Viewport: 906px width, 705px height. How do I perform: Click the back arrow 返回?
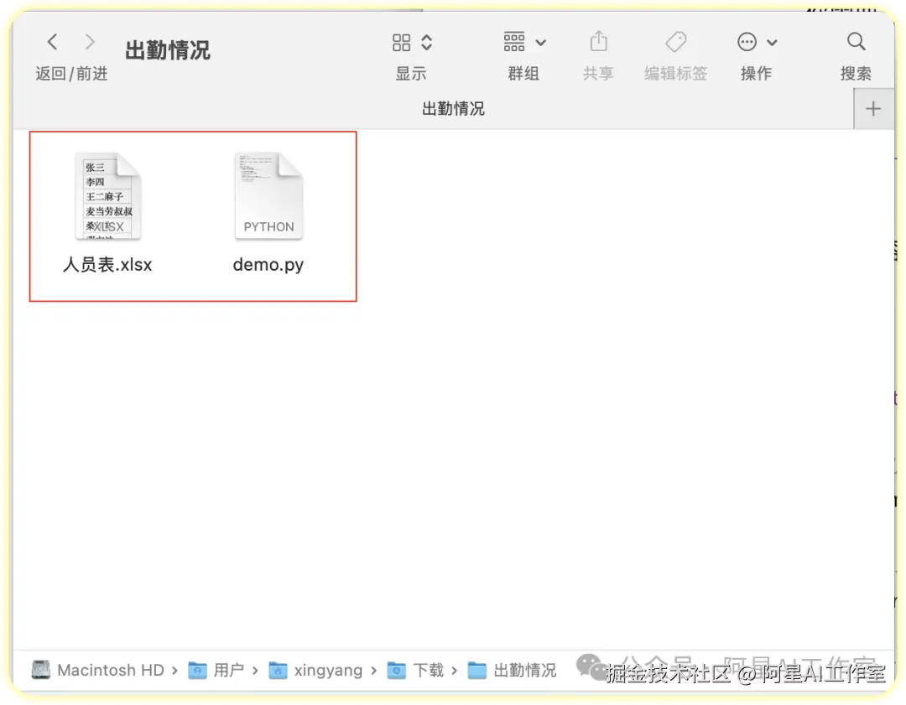(52, 41)
